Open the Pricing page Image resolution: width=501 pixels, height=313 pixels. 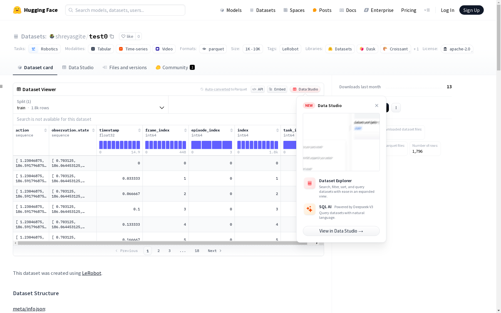click(x=409, y=10)
